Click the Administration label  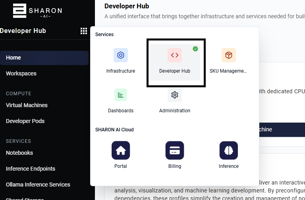click(175, 111)
